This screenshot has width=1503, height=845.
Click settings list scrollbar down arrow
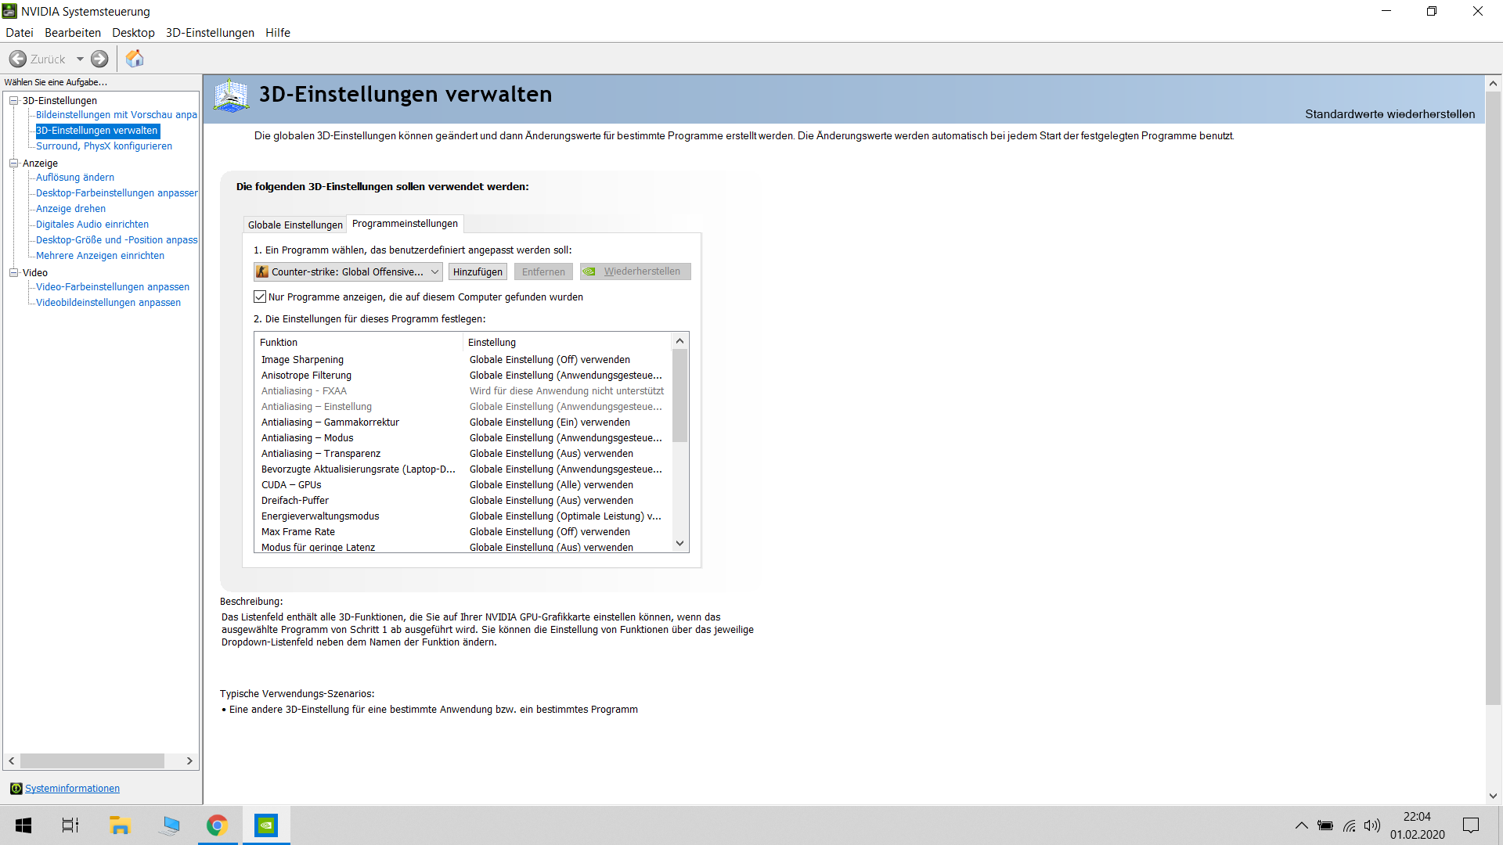coord(679,544)
